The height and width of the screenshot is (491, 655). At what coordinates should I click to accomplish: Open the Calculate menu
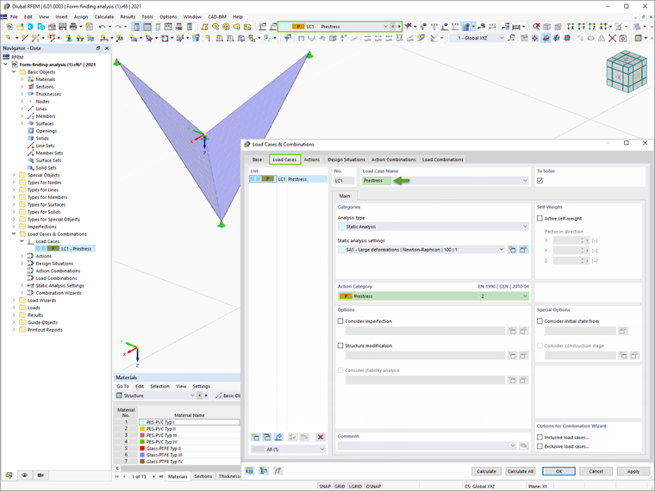coord(104,16)
